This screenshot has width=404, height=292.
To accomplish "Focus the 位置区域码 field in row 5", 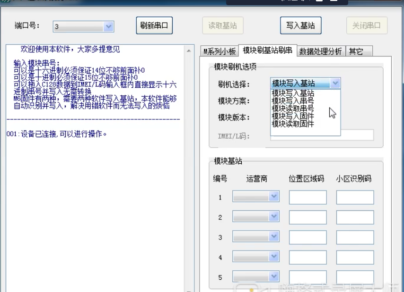I will [x=308, y=277].
